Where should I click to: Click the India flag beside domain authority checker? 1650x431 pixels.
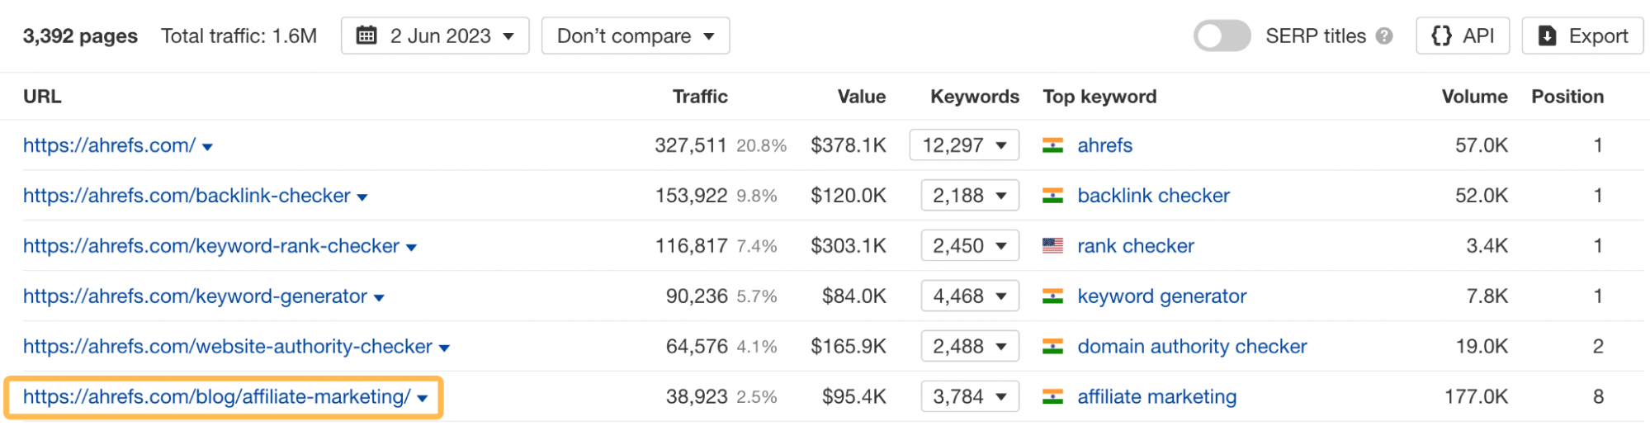(x=1052, y=347)
